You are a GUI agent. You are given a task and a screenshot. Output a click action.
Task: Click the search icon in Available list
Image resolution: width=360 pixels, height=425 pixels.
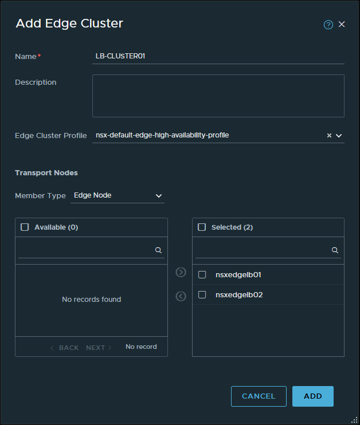pos(158,250)
